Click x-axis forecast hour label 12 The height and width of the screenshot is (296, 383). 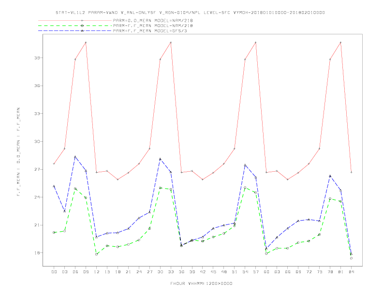[x=97, y=272]
